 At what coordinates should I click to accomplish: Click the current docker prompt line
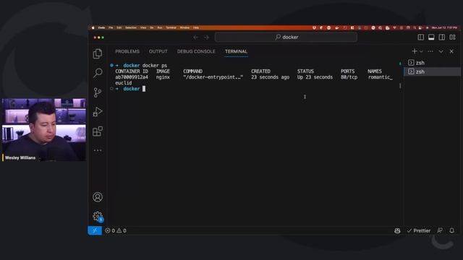tap(130, 89)
